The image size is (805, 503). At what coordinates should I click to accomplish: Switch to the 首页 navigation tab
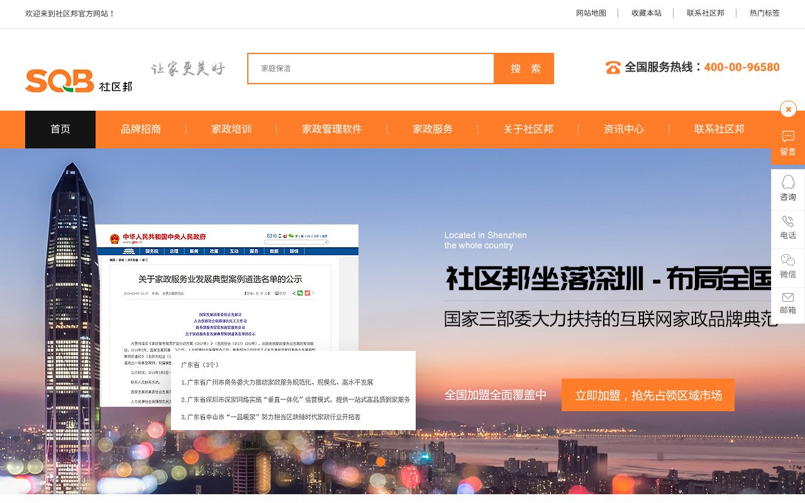coord(60,129)
